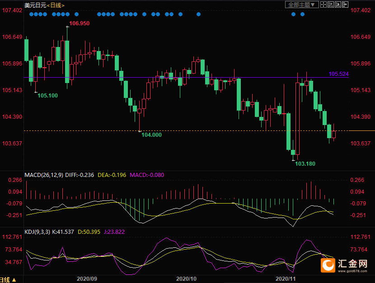
Task: Expand the 日线 period selector at the bottom
Action: pos(8,280)
